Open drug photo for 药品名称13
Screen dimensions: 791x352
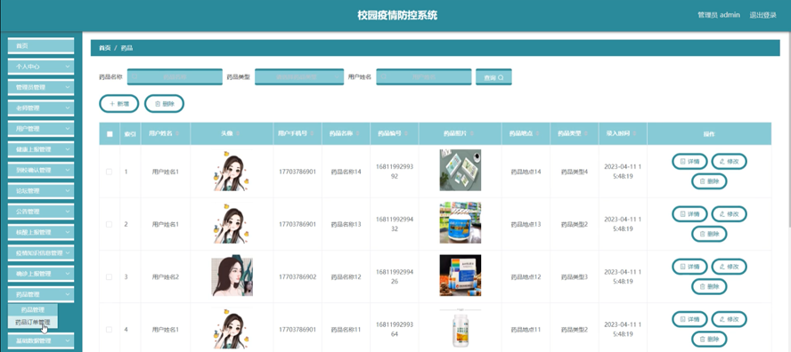pos(460,222)
